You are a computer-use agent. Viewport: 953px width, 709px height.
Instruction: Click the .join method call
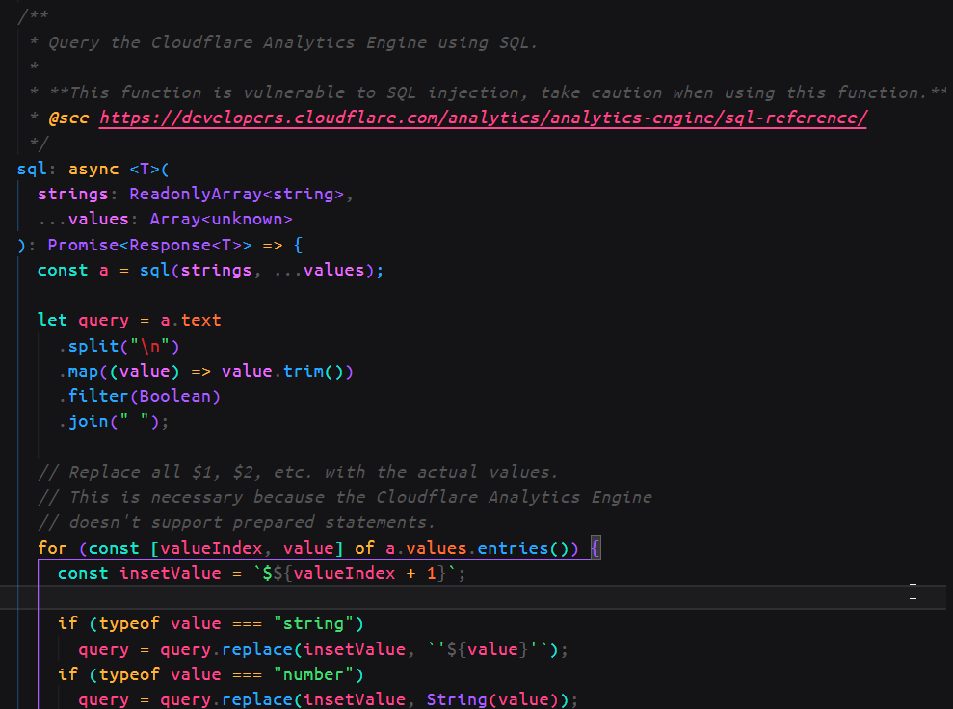click(x=88, y=421)
